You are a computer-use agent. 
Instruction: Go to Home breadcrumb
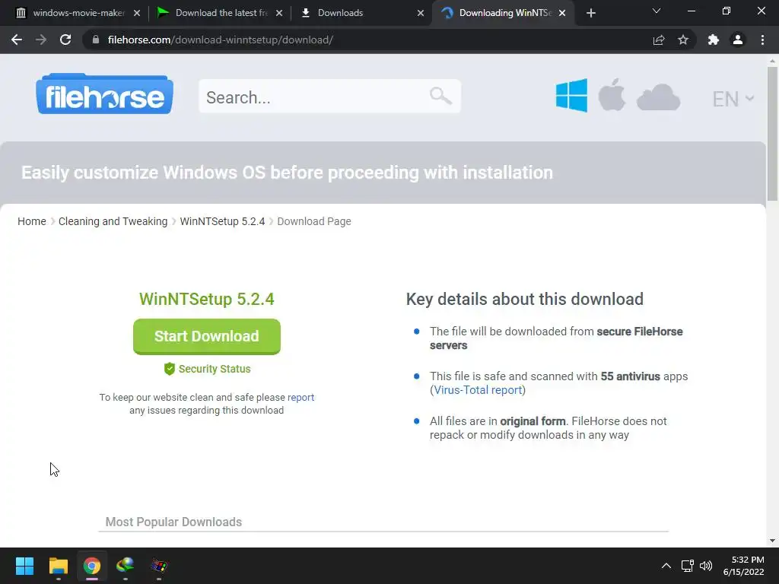pyautogui.click(x=32, y=221)
